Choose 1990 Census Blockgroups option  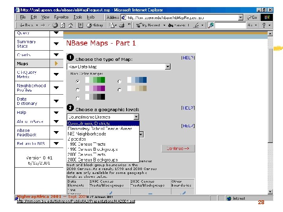tap(103, 149)
